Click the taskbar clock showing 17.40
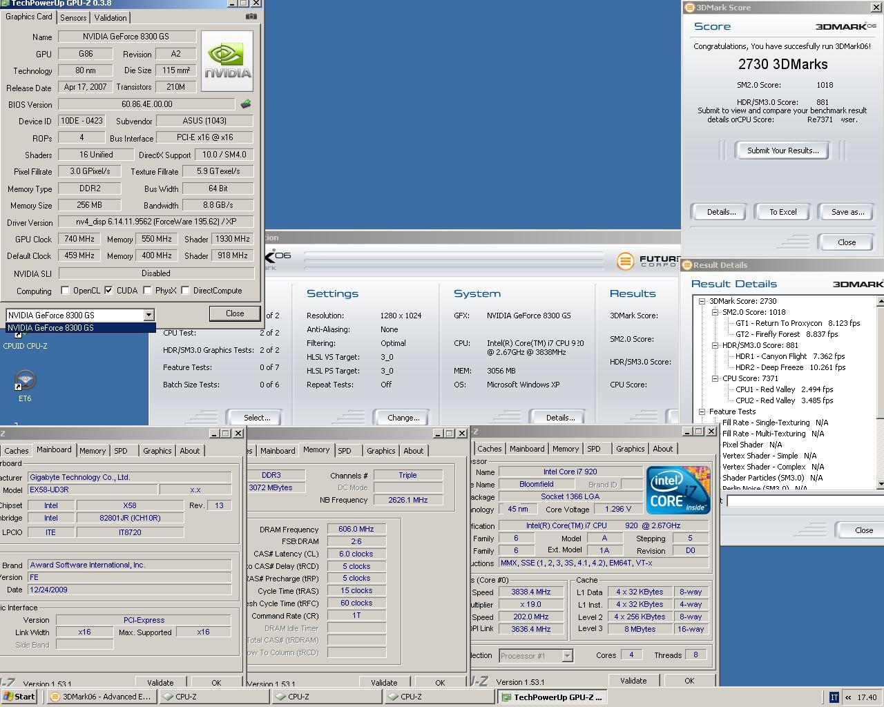 click(x=867, y=697)
